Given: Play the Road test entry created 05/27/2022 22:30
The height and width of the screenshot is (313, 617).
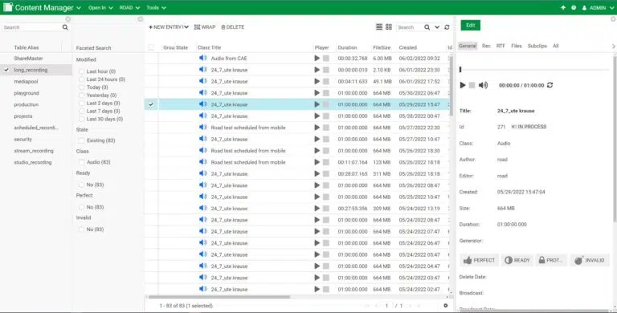Looking at the screenshot, I should point(317,128).
